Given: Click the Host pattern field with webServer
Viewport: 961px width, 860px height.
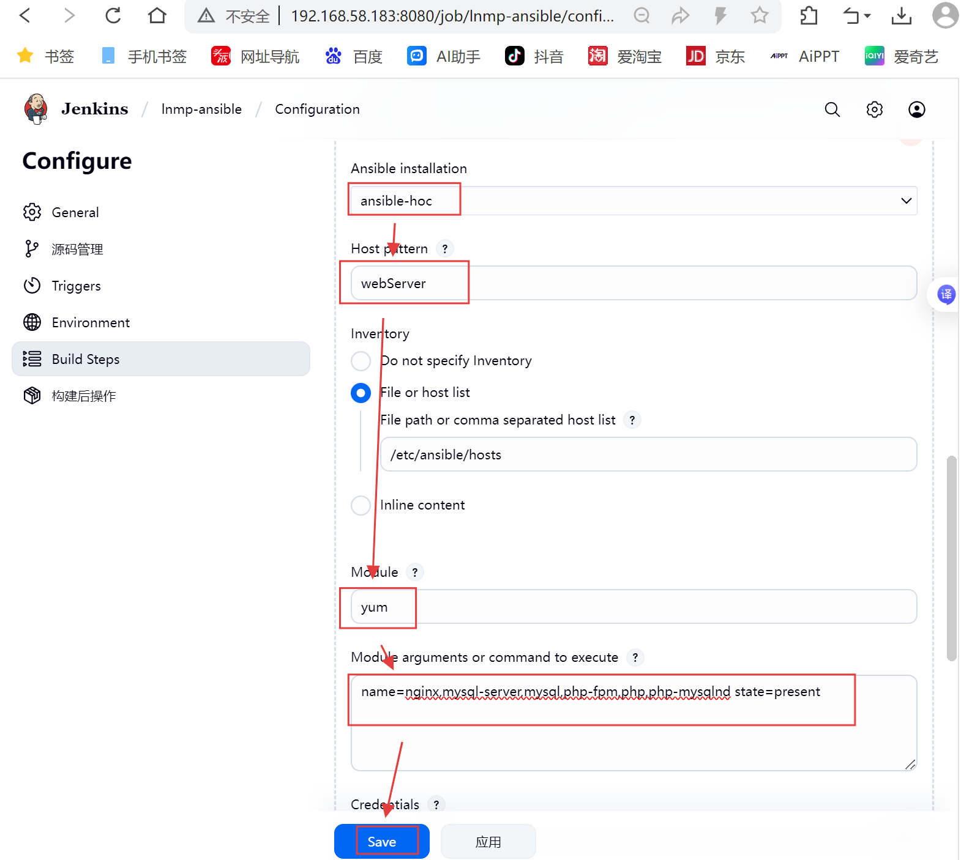Looking at the screenshot, I should pyautogui.click(x=634, y=283).
